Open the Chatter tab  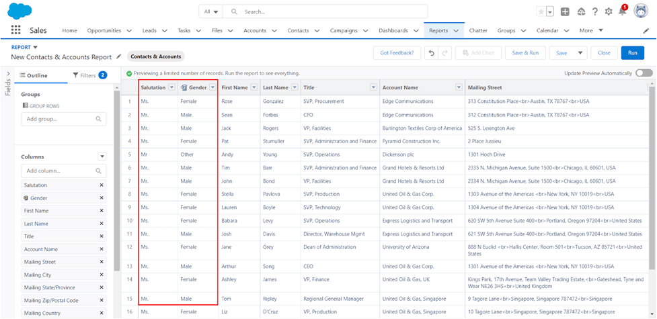[478, 31]
